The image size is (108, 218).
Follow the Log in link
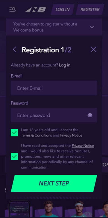pos(65,65)
